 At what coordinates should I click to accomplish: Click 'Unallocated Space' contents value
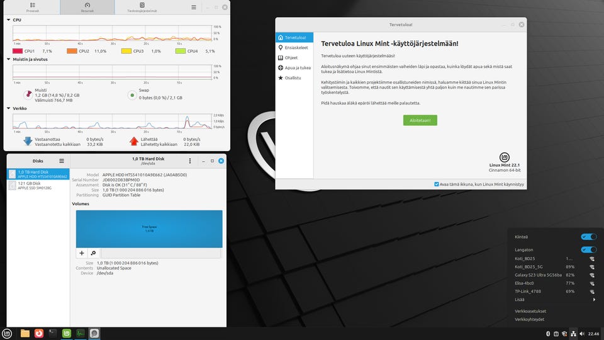[x=114, y=268]
